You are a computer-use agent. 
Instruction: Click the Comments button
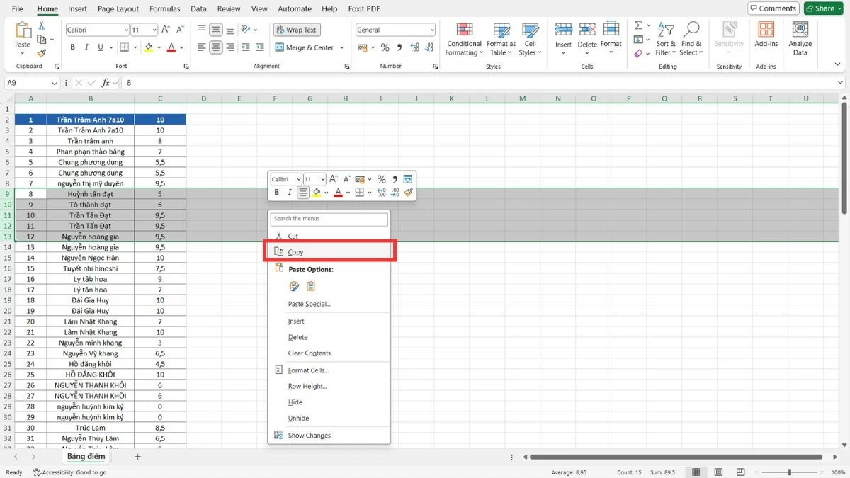click(x=772, y=8)
